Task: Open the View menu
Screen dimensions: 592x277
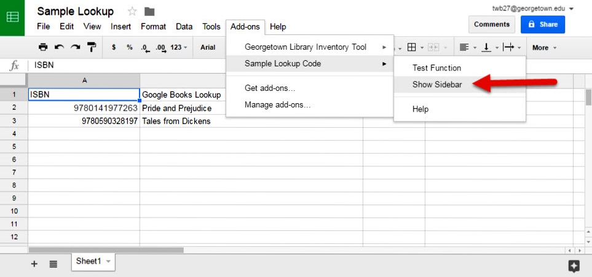Action: pos(92,26)
